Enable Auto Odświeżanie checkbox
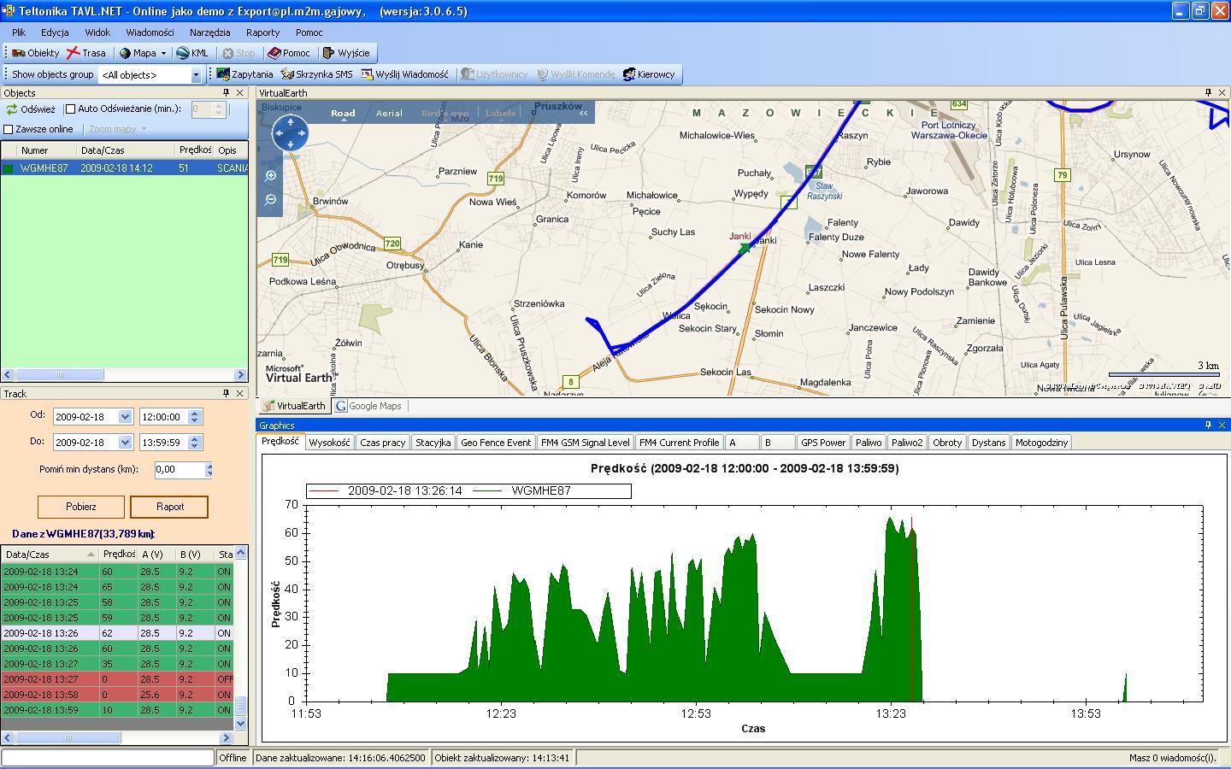 point(71,109)
